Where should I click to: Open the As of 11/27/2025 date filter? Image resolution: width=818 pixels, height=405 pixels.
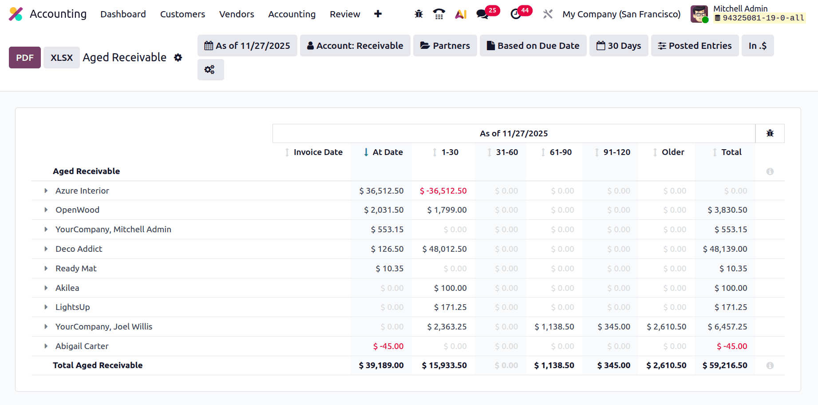tap(247, 46)
